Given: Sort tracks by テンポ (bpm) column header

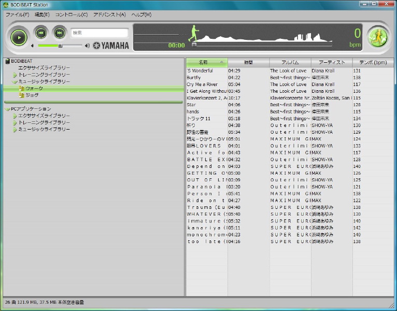Looking at the screenshot, I should coord(373,63).
